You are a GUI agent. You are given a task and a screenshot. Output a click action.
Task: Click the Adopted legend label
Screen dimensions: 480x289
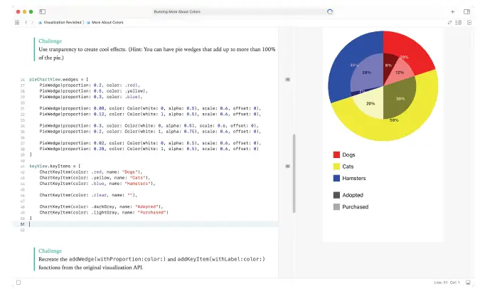click(x=353, y=195)
